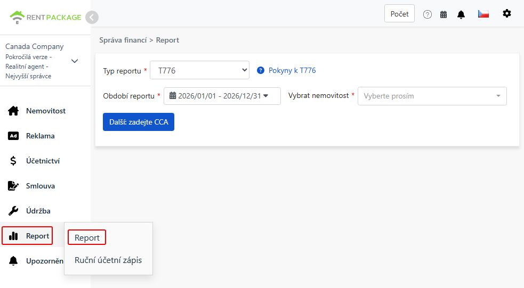This screenshot has height=288, width=524.
Task: Open the Období reportu date range picker
Action: click(x=222, y=96)
